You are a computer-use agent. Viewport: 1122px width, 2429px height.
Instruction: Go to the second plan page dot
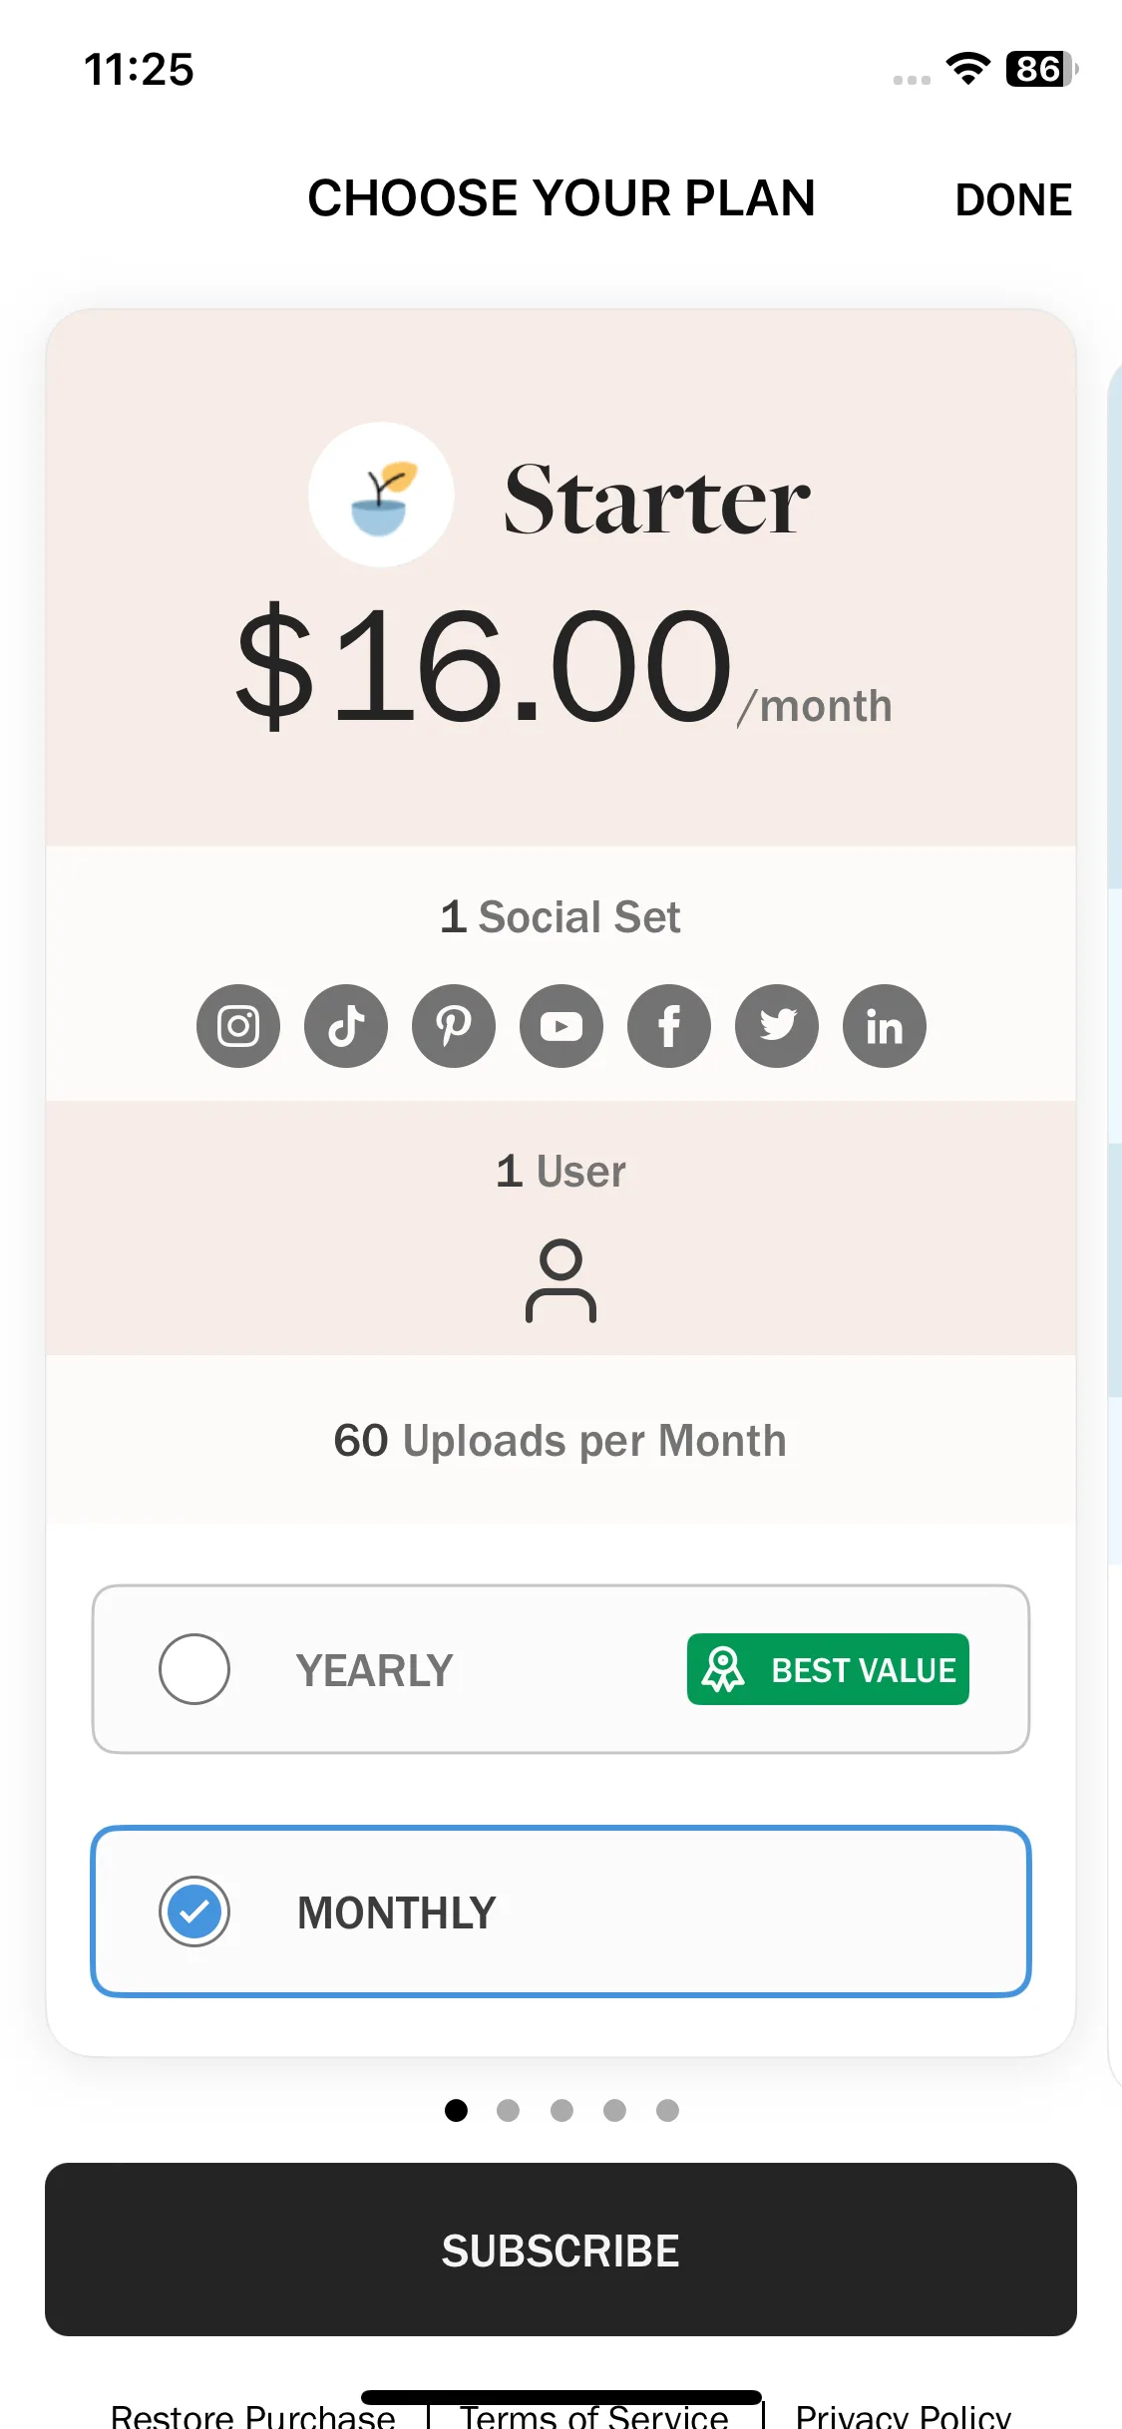tap(509, 2110)
